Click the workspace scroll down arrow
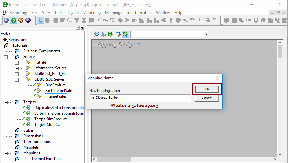This screenshot has height=163, width=288. coord(280,154)
